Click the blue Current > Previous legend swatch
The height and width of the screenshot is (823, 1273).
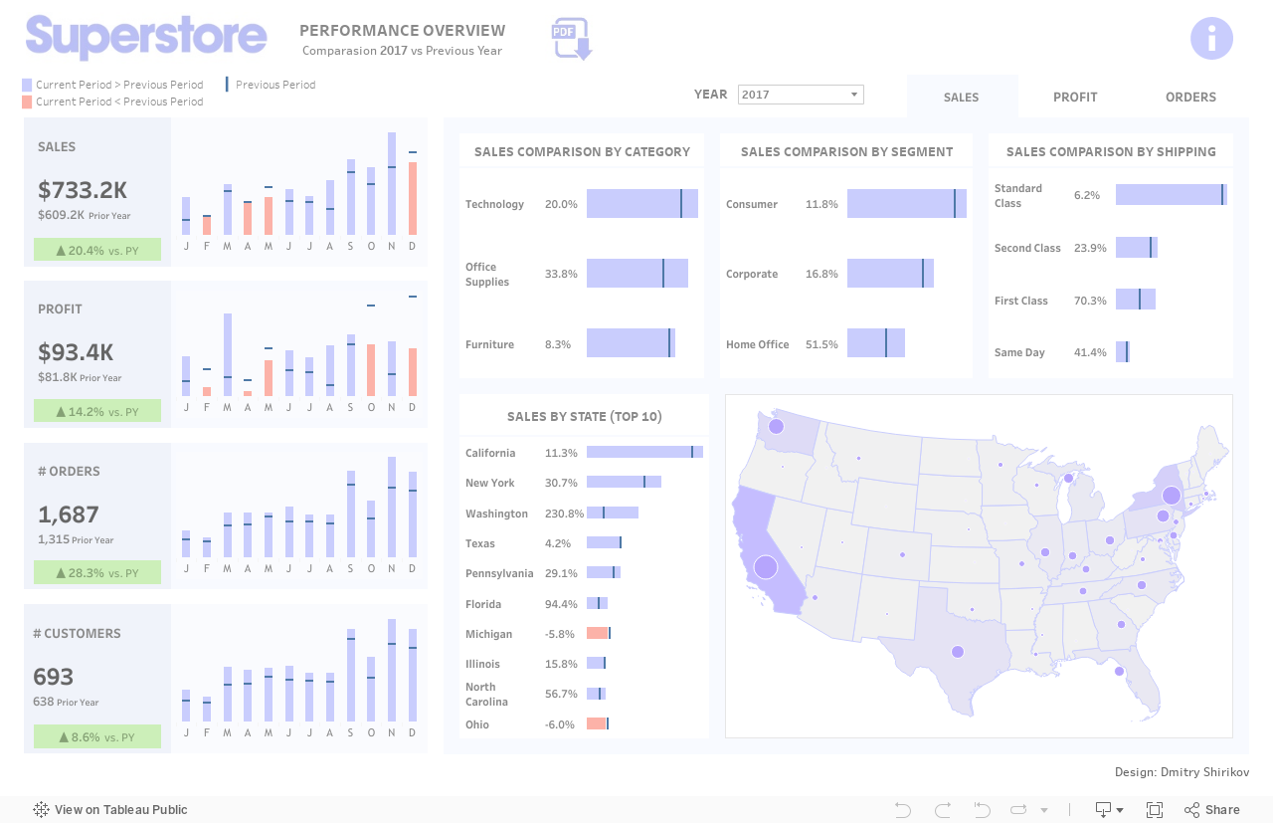coord(27,85)
